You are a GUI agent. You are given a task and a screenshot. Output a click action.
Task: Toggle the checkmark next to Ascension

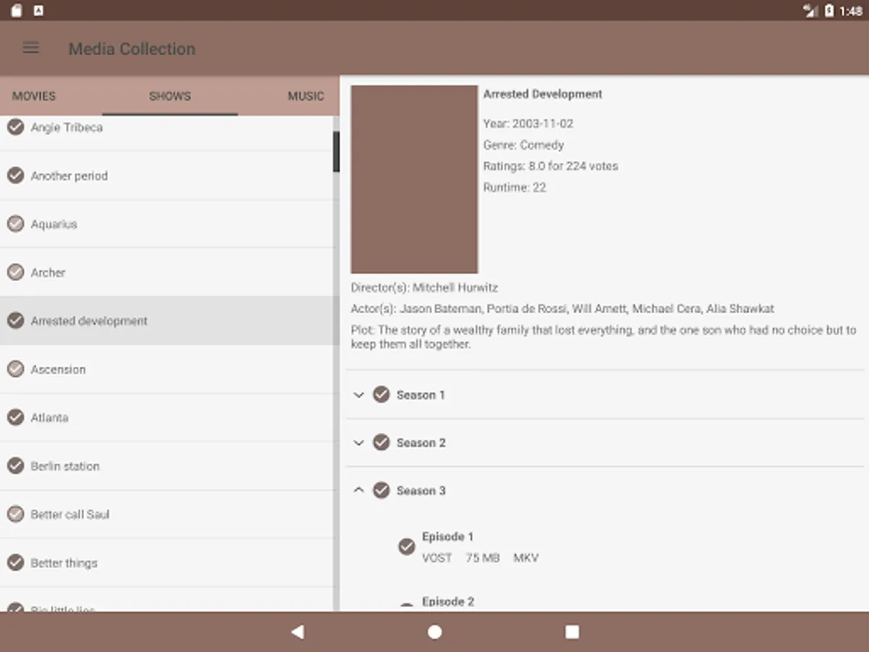[x=15, y=369]
